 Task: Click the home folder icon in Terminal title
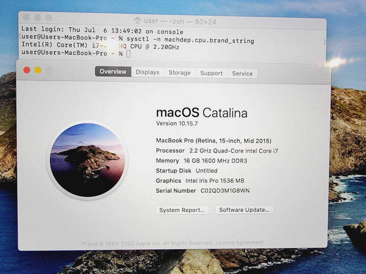(x=137, y=21)
